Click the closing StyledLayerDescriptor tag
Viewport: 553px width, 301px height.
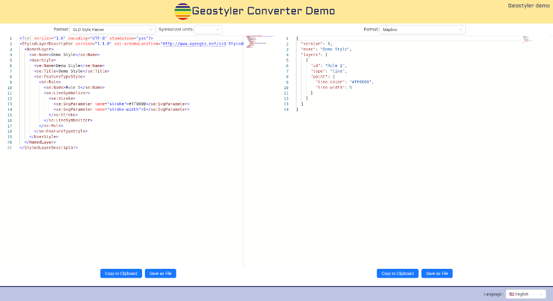pyautogui.click(x=49, y=147)
